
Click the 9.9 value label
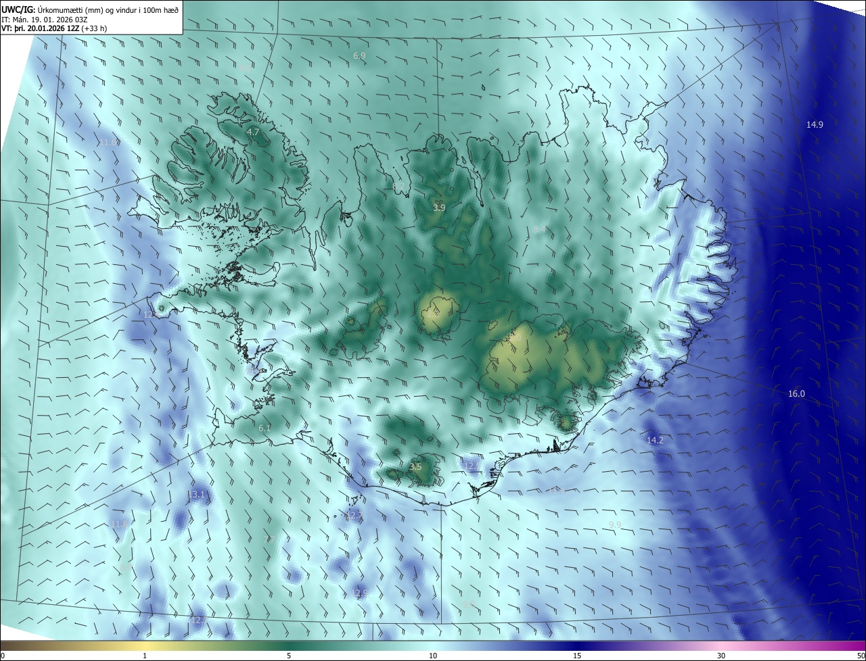pyautogui.click(x=615, y=524)
